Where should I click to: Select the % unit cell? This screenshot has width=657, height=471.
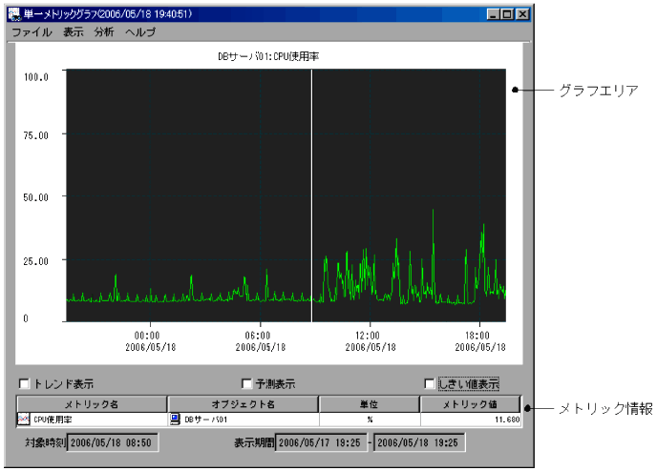370,420
